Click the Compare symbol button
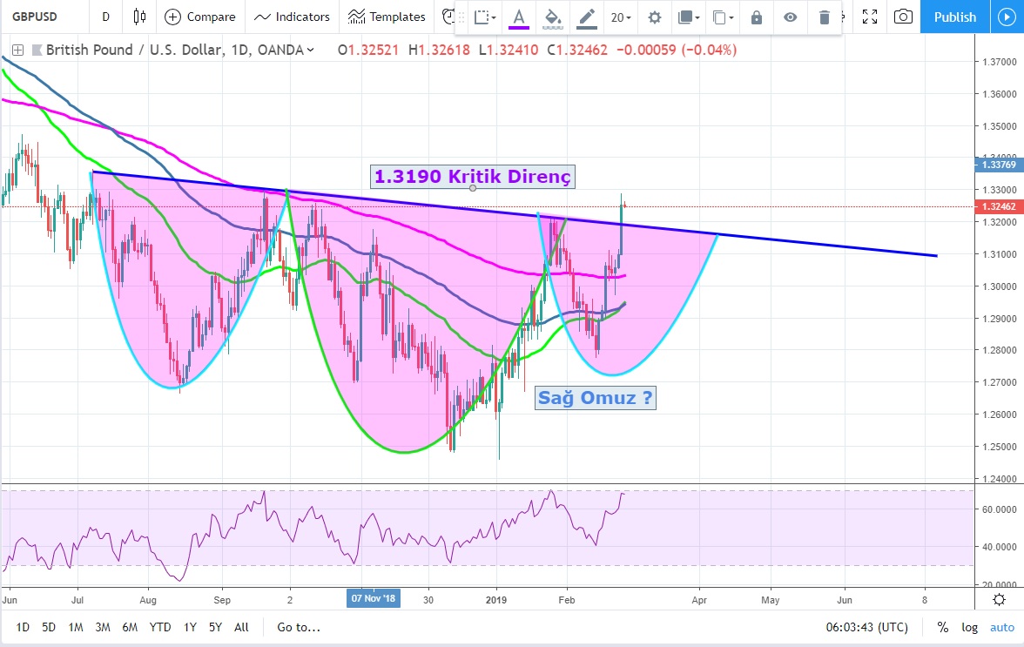The height and width of the screenshot is (647, 1024). pyautogui.click(x=200, y=17)
